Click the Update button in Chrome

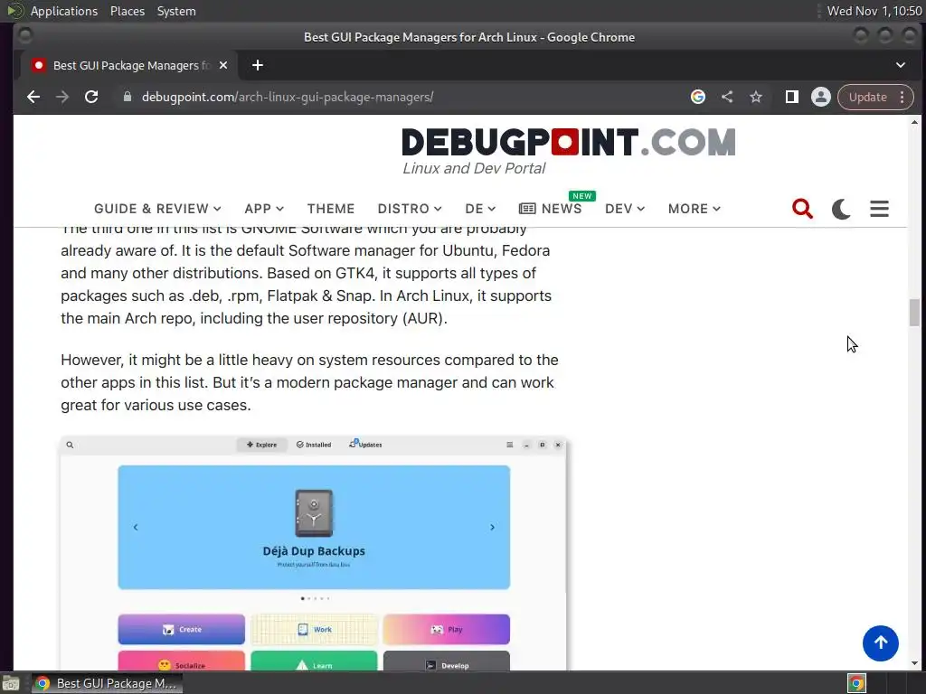click(x=867, y=97)
